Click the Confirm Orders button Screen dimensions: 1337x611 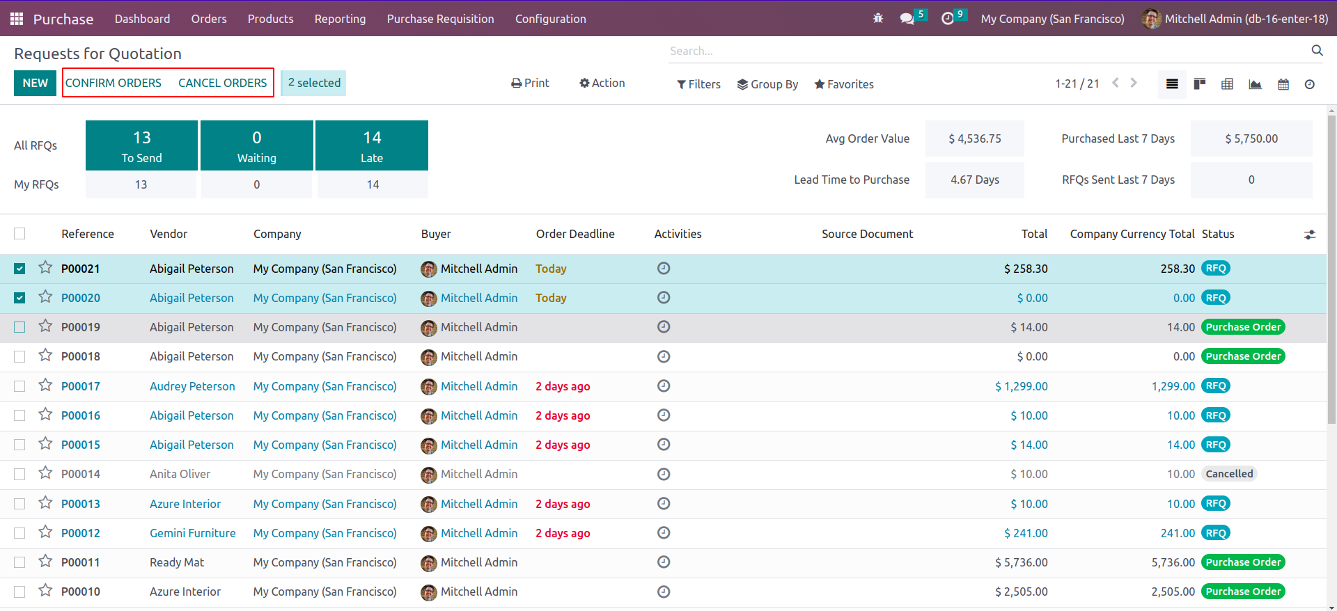(114, 83)
